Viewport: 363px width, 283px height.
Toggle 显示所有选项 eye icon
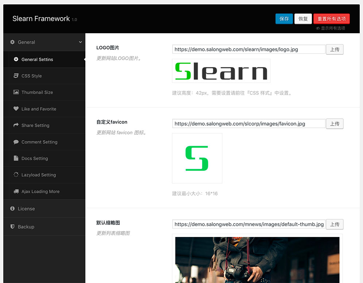coord(318,28)
